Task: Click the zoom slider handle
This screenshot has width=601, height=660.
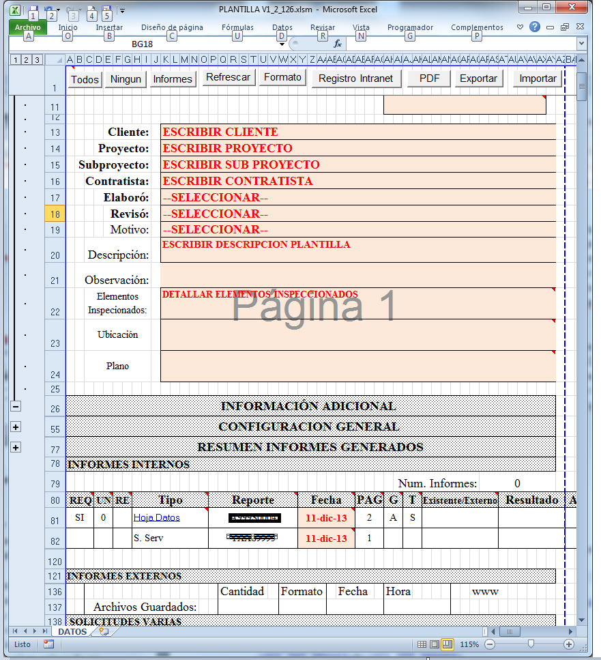Action: point(531,644)
